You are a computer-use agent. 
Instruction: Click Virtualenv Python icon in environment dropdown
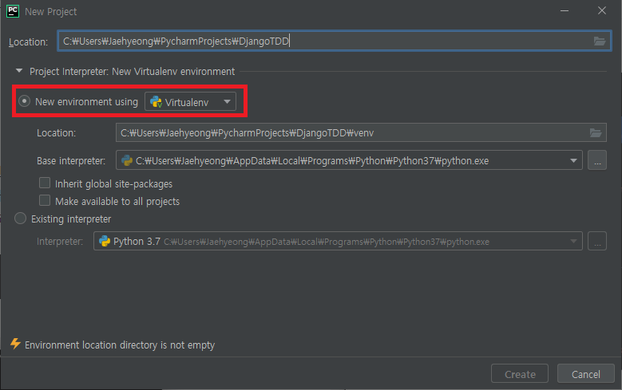coord(156,102)
